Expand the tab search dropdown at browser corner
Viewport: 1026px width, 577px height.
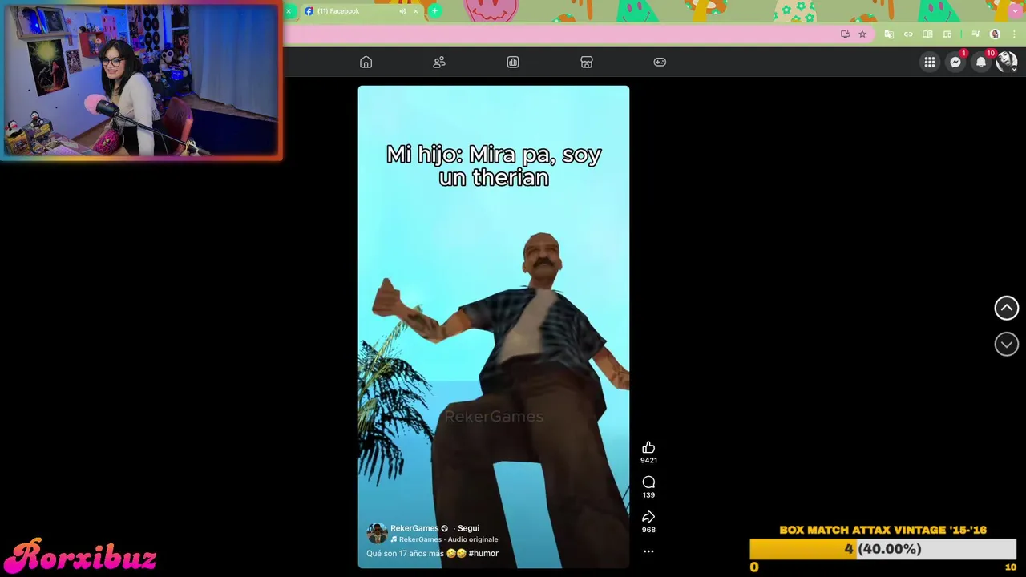coord(1016,11)
